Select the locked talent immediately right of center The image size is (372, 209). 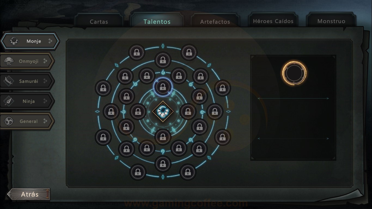tap(188, 112)
